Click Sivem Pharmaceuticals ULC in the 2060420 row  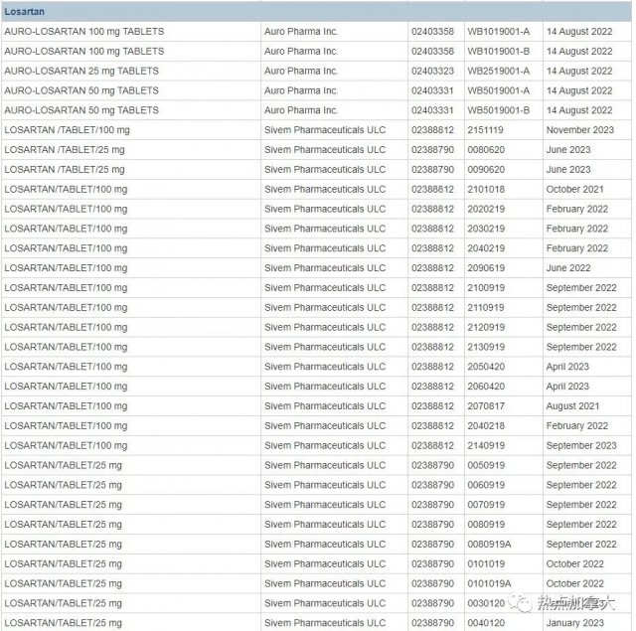click(325, 387)
